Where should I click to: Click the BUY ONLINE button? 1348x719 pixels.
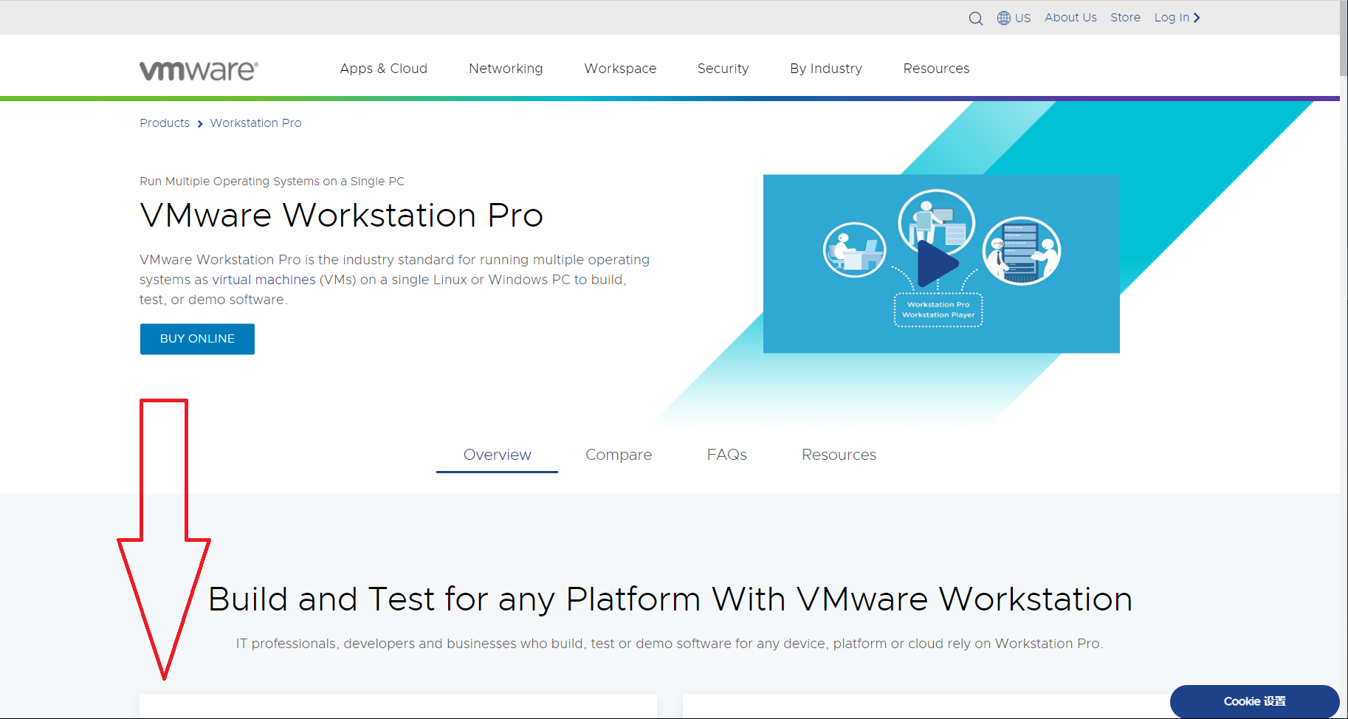coord(197,339)
